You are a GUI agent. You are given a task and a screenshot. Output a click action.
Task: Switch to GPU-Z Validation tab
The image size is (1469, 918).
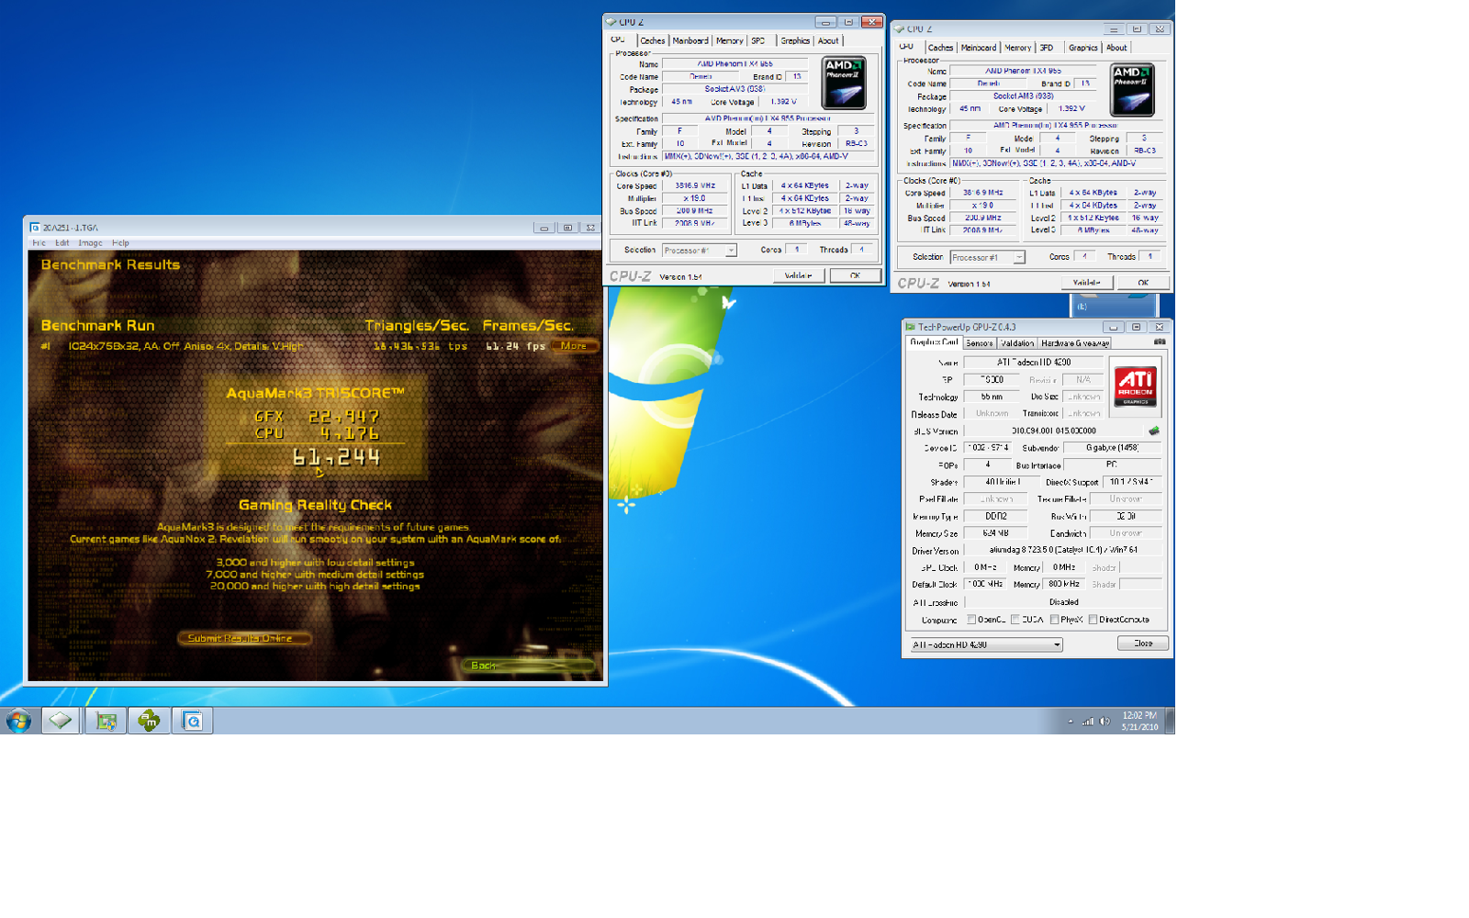(x=1017, y=343)
